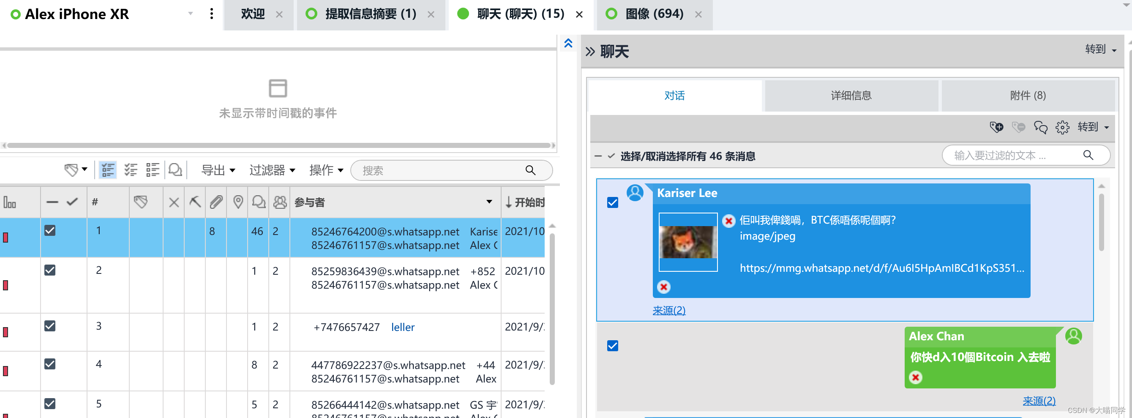Open 来源(2) link under Kariser Lee message
The image size is (1132, 418).
[668, 310]
